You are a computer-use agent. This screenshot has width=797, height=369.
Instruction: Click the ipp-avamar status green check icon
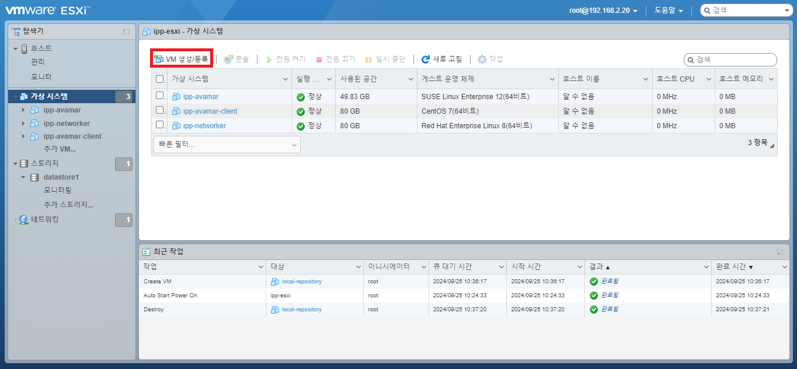click(301, 97)
